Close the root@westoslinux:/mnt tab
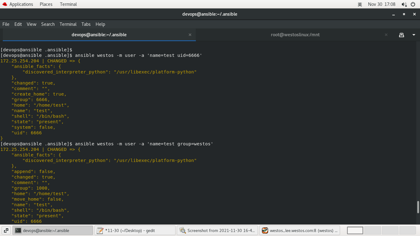This screenshot has height=236, width=420. (386, 35)
